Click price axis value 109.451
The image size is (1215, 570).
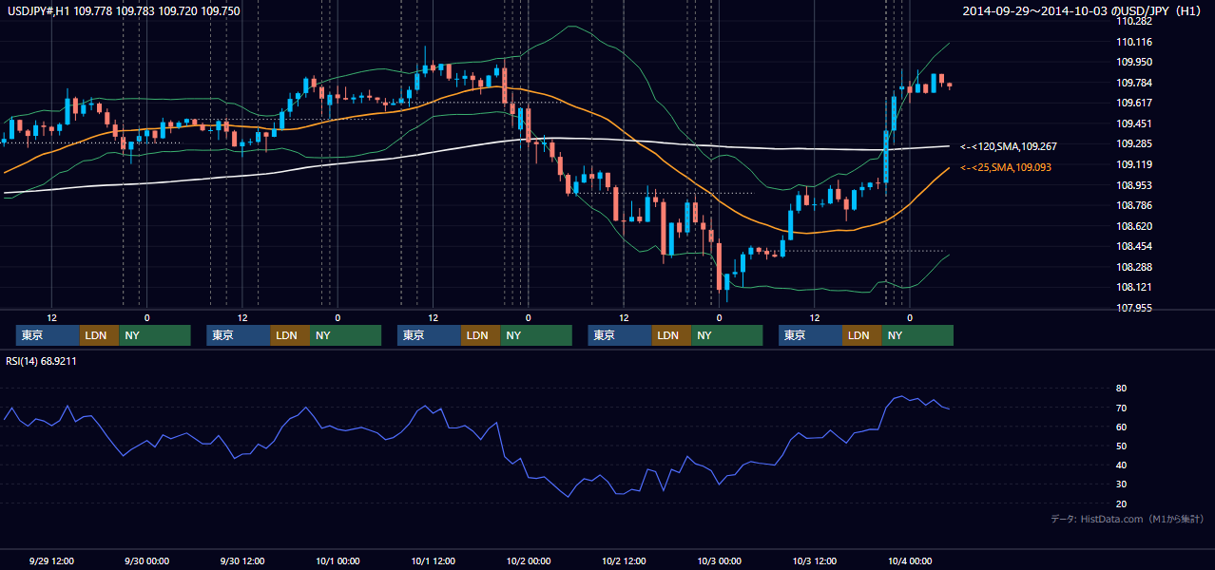1136,123
